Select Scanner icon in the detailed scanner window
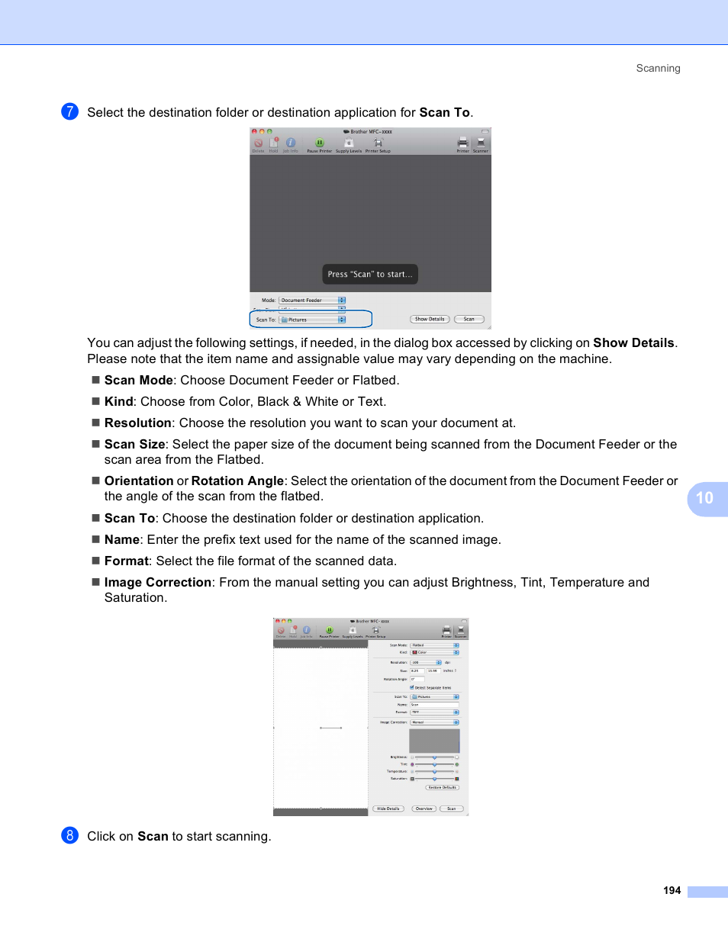The height and width of the screenshot is (942, 728). pyautogui.click(x=461, y=632)
